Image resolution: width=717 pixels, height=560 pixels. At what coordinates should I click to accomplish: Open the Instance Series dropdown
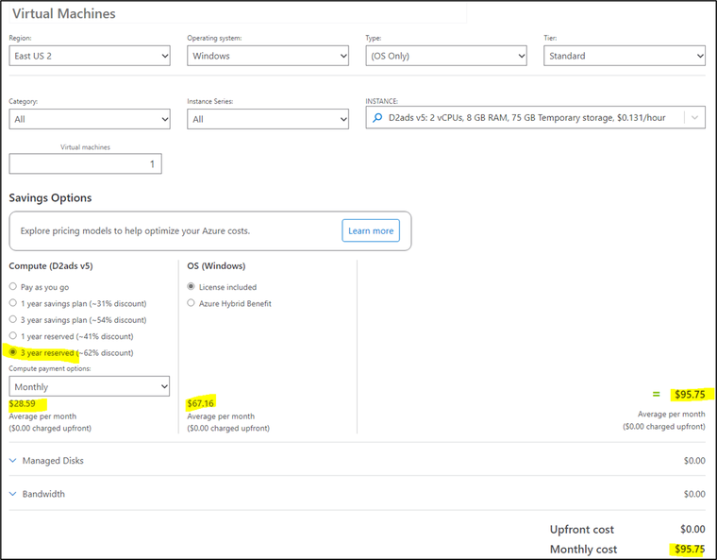268,119
